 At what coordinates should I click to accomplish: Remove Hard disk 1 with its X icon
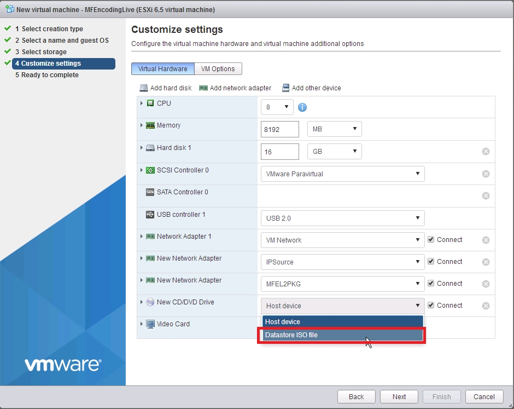[x=486, y=151]
